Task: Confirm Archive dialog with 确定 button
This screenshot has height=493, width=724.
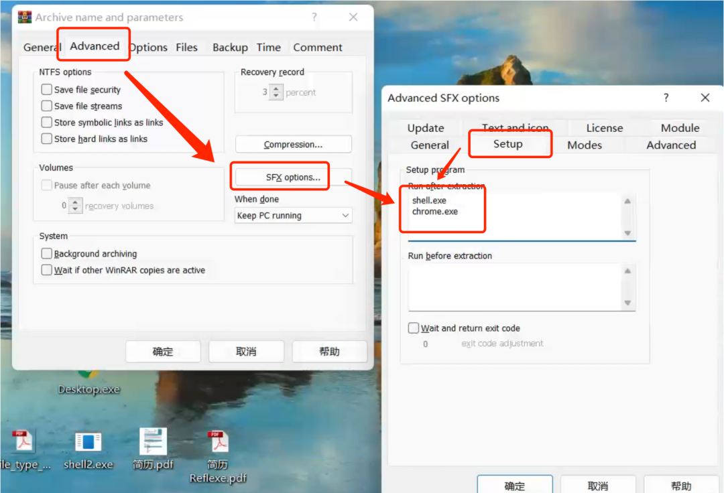Action: [163, 352]
